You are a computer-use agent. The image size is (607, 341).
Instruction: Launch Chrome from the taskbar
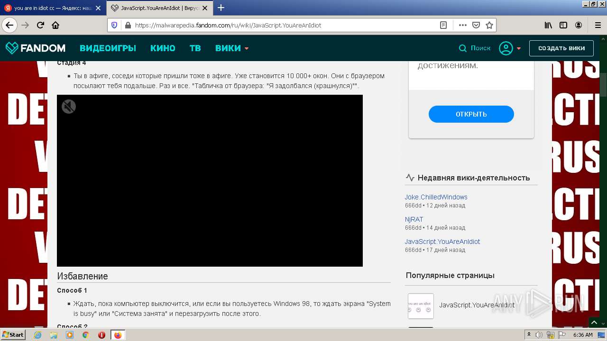point(85,335)
